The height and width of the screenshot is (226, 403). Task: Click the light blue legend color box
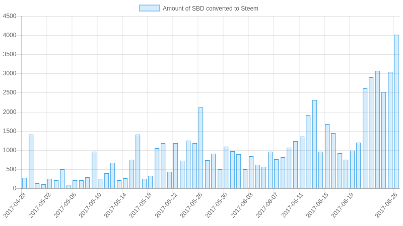coord(150,8)
